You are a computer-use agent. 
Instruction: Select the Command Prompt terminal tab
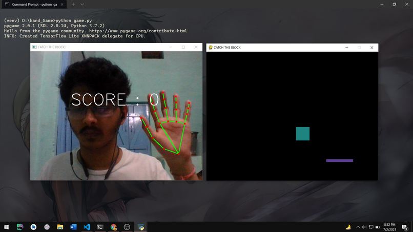(x=34, y=5)
